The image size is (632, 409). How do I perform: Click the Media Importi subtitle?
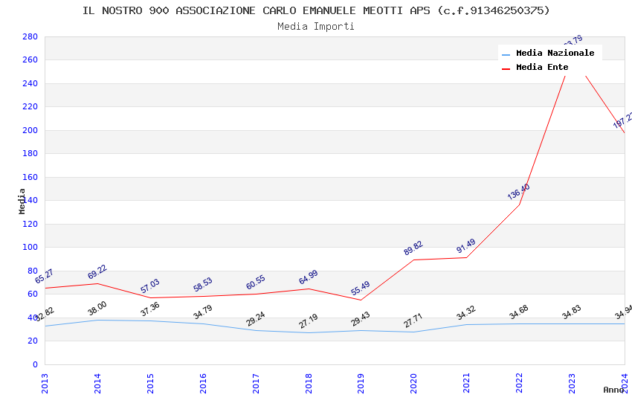(316, 27)
